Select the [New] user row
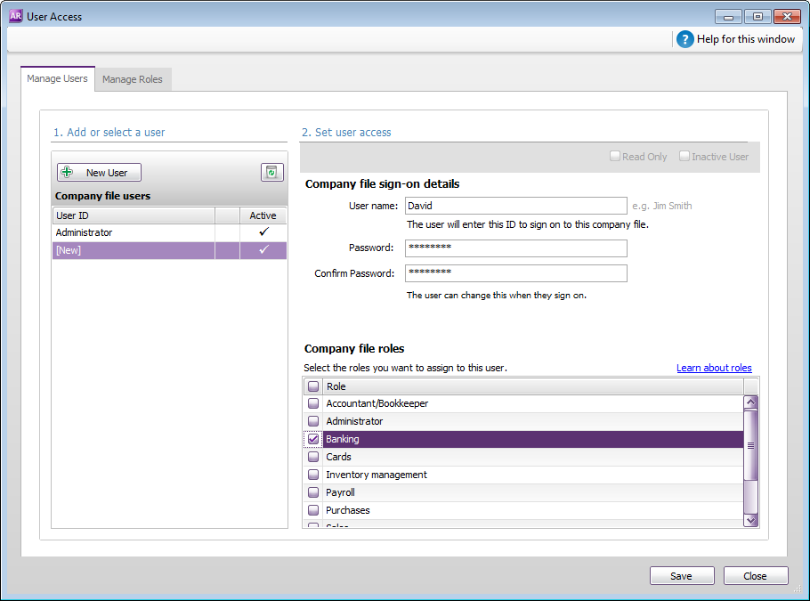The height and width of the screenshot is (601, 810). pos(169,250)
